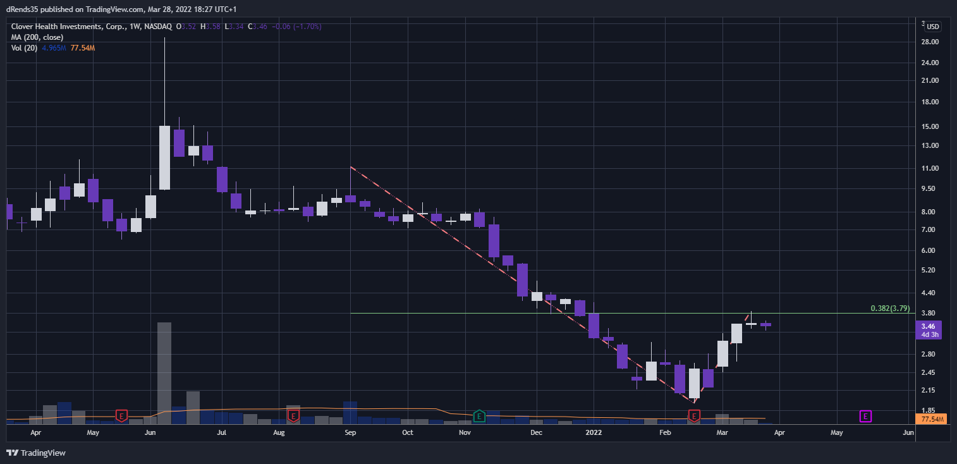957x464 pixels.
Task: Click the change value −0.06 (−1.70%)
Action: [x=298, y=27]
